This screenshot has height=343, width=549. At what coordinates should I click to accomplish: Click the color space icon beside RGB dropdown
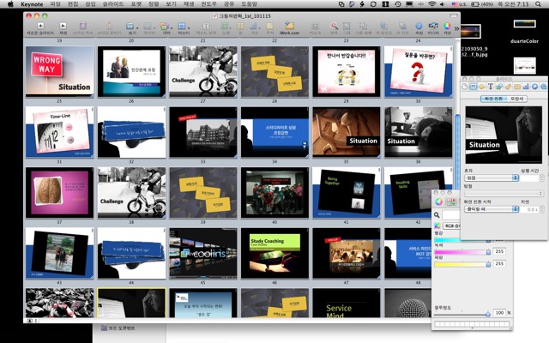click(437, 226)
